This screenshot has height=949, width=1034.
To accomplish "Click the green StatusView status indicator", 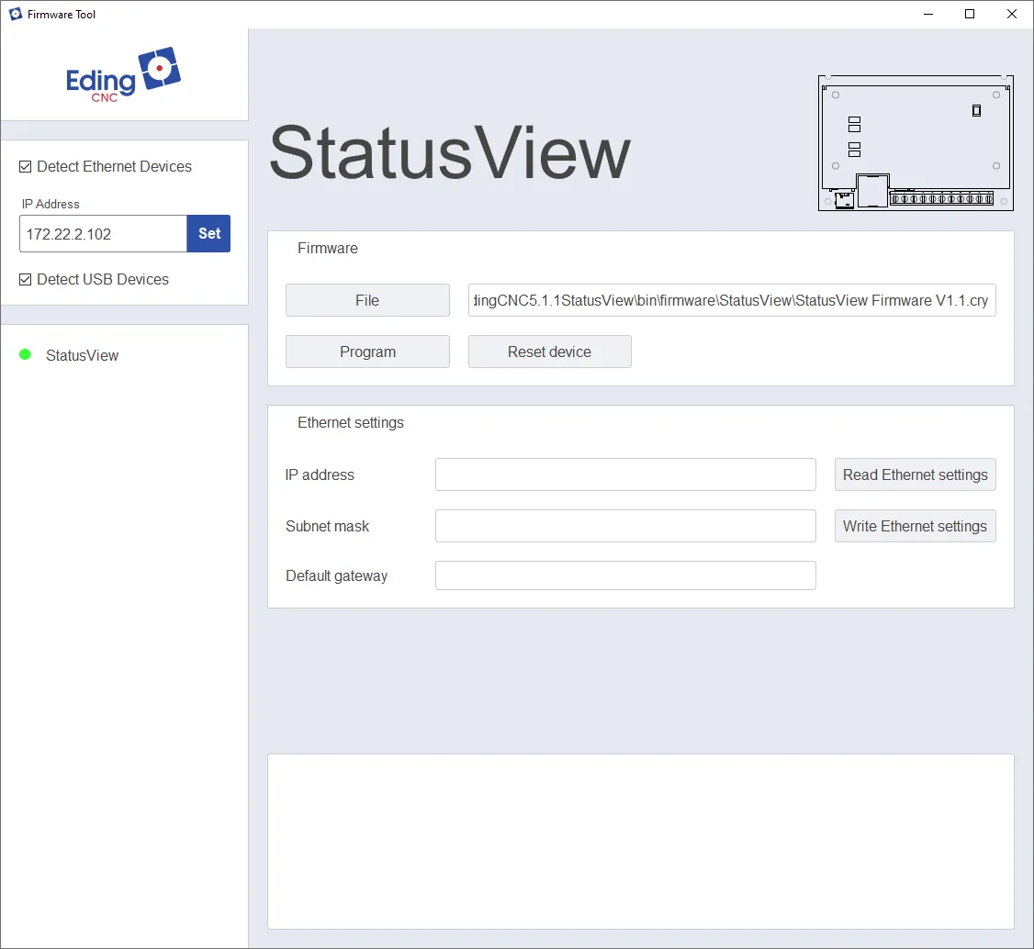I will pyautogui.click(x=25, y=354).
